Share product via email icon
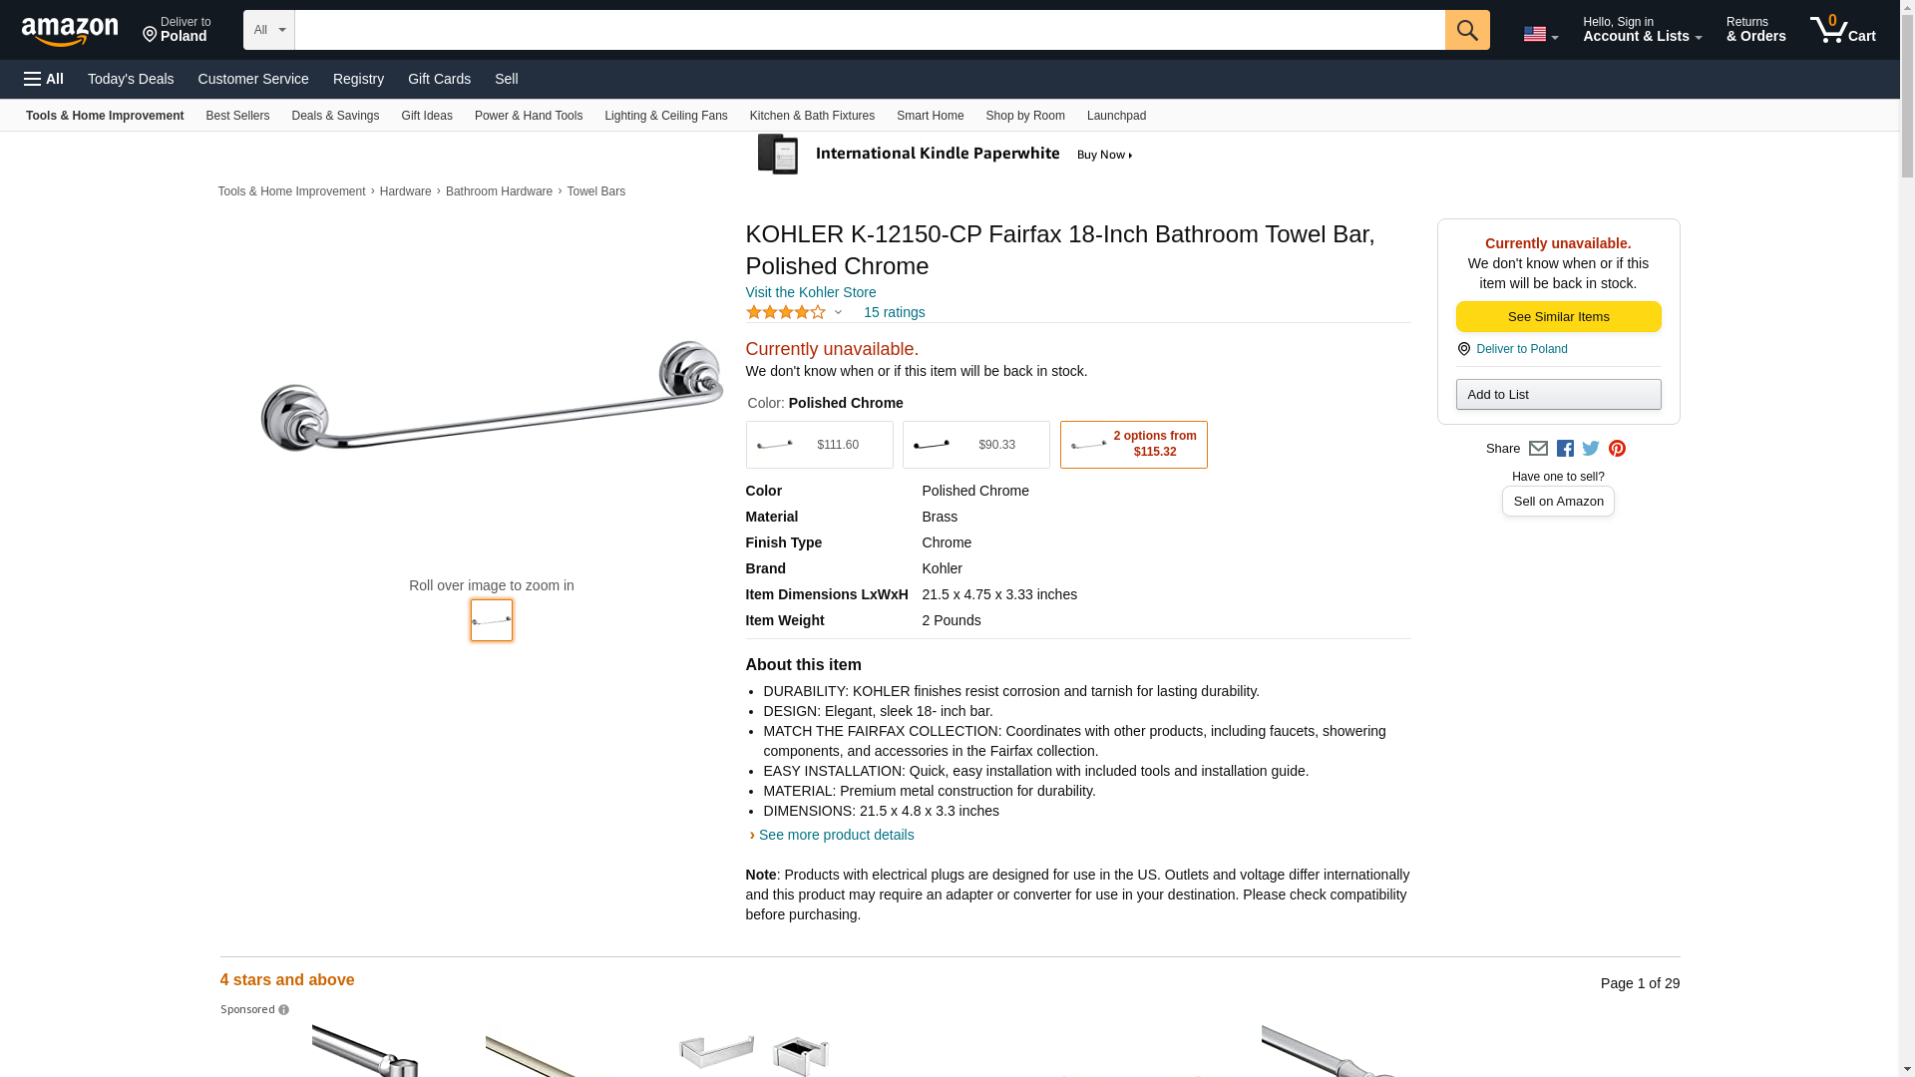 pos(1538,449)
